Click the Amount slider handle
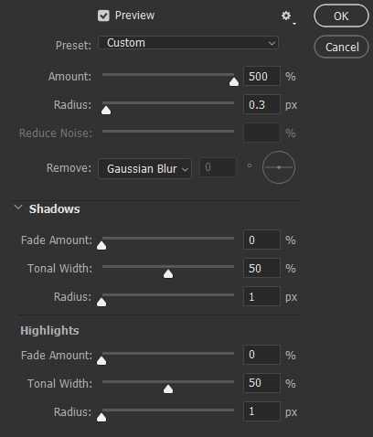This screenshot has height=437, width=373. 234,81
